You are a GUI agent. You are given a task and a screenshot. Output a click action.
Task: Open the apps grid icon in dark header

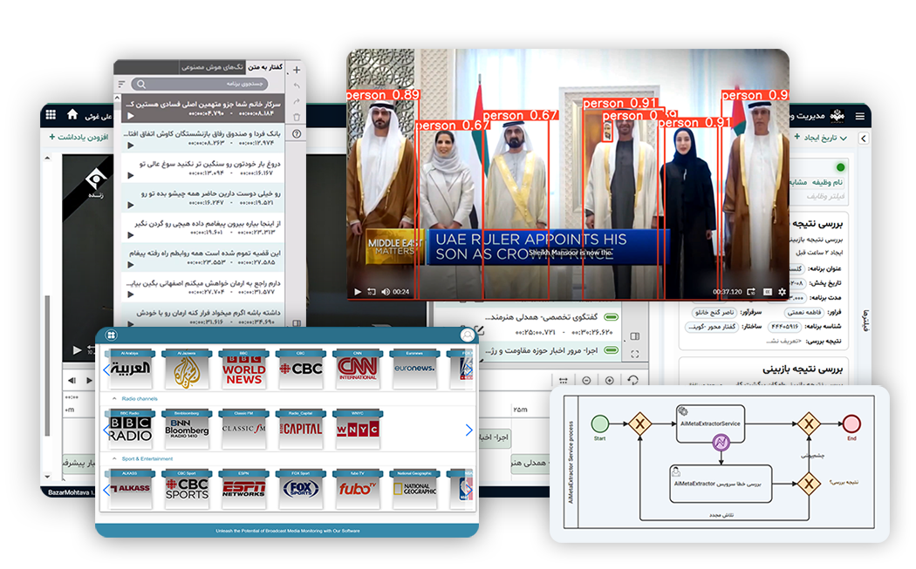pyautogui.click(x=51, y=115)
